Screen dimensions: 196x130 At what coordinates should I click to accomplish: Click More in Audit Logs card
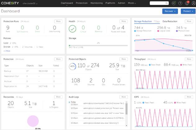[x=124, y=97]
